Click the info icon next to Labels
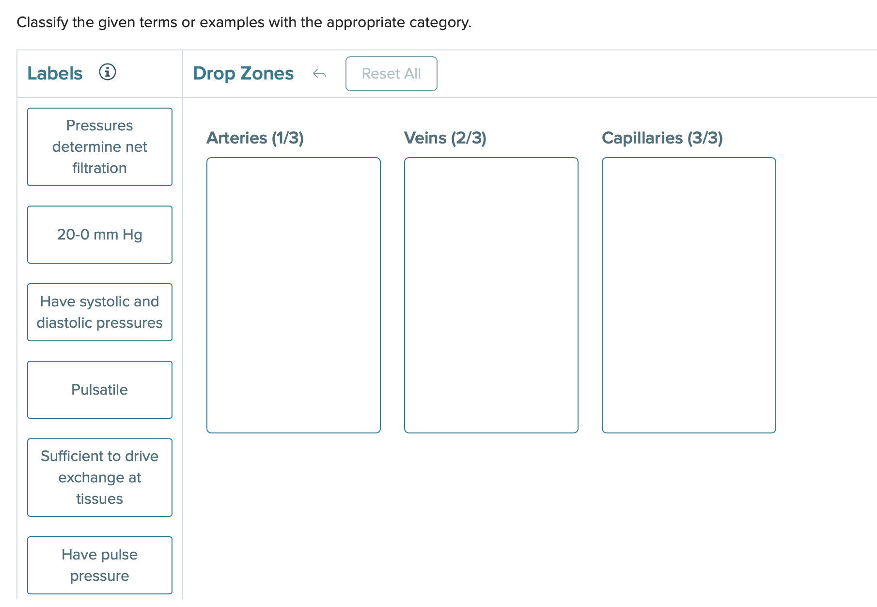This screenshot has height=607, width=877. (108, 73)
